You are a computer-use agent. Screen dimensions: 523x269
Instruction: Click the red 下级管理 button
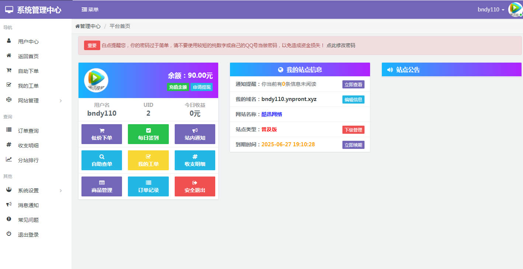pyautogui.click(x=353, y=130)
